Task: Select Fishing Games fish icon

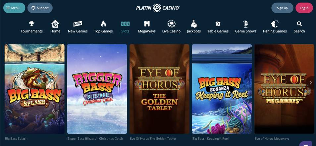Action: point(275,24)
